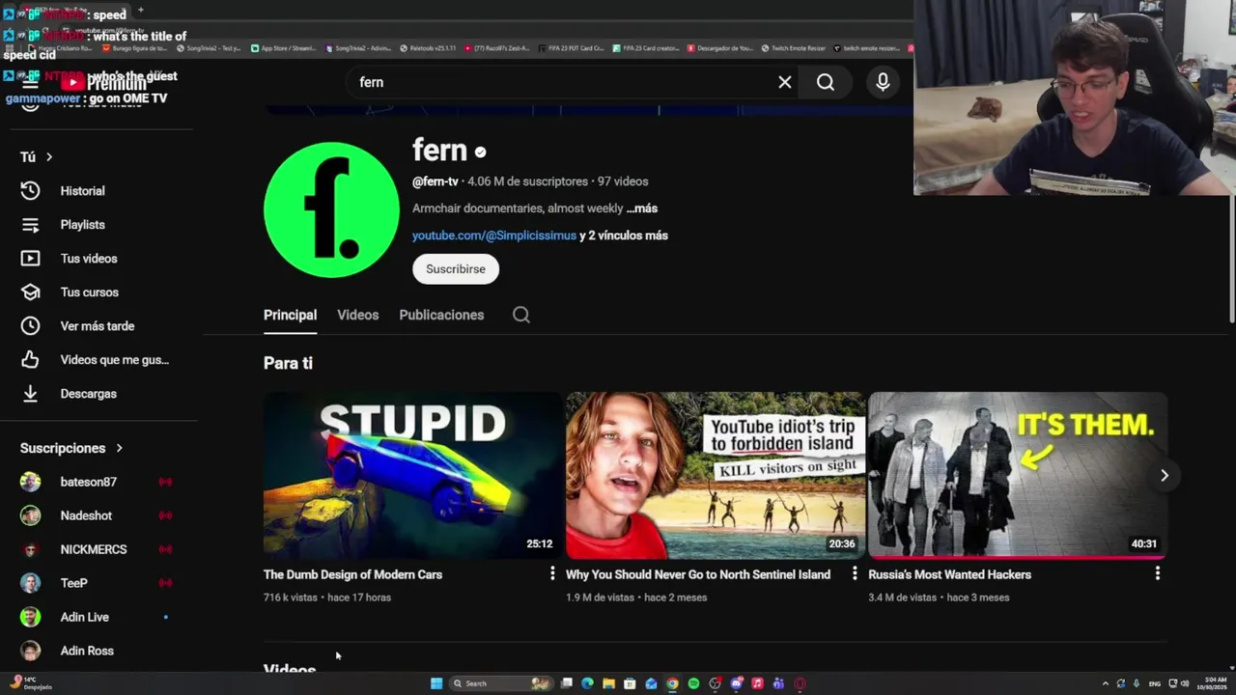Screen dimensions: 1236x695
Task: Click the TeeP avatar
Action: [x=31, y=583]
